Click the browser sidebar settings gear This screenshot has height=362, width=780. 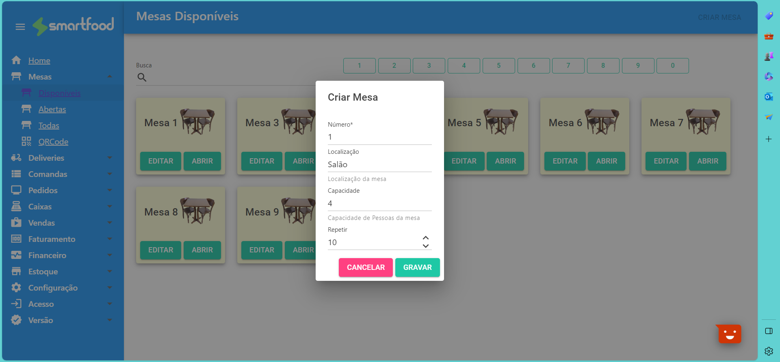point(769,351)
